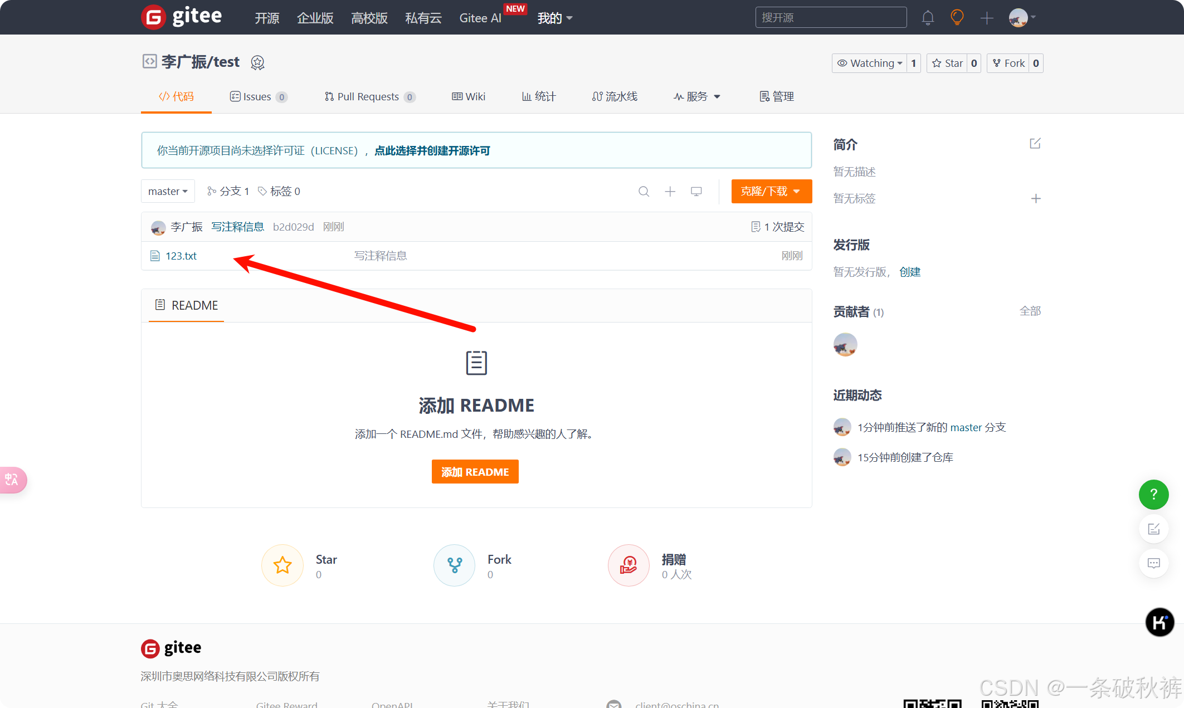Open the 流水线 tab
The image size is (1184, 708).
[x=615, y=97]
